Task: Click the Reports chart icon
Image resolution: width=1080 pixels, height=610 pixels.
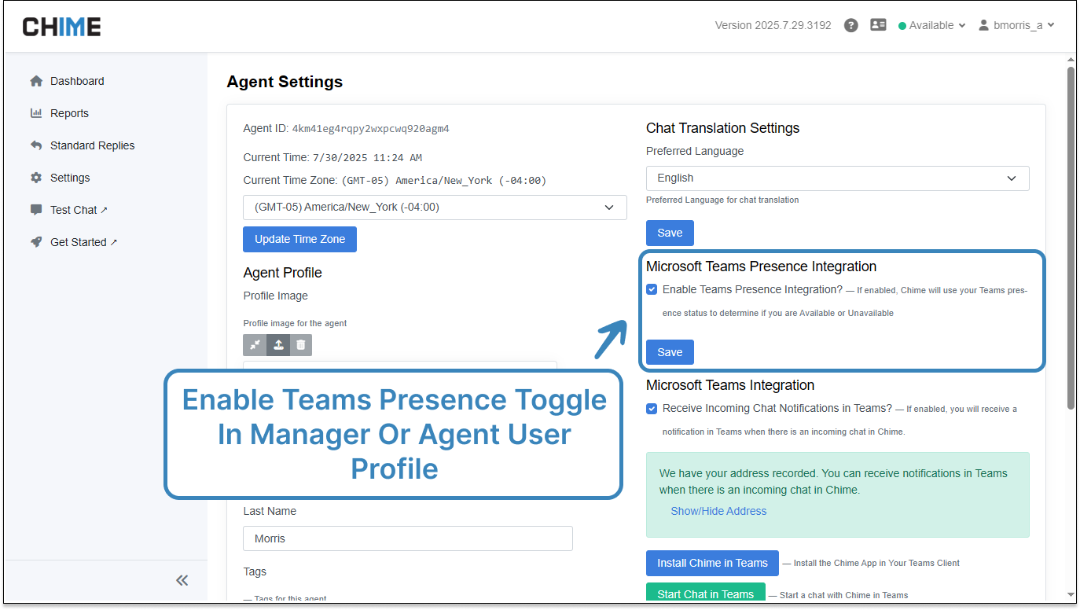Action: click(x=36, y=113)
